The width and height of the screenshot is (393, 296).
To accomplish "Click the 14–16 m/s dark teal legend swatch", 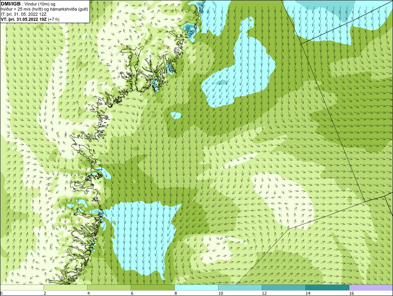I will point(327,287).
